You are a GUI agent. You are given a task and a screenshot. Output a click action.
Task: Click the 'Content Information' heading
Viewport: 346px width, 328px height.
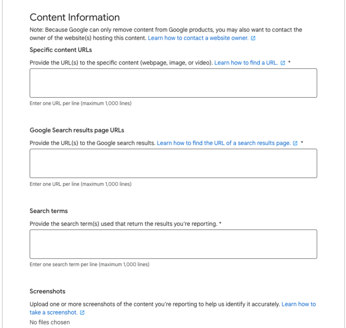tap(75, 17)
